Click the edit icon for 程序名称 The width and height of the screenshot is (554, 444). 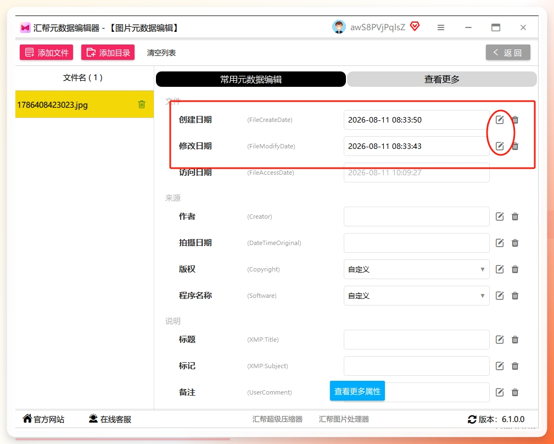tap(500, 296)
